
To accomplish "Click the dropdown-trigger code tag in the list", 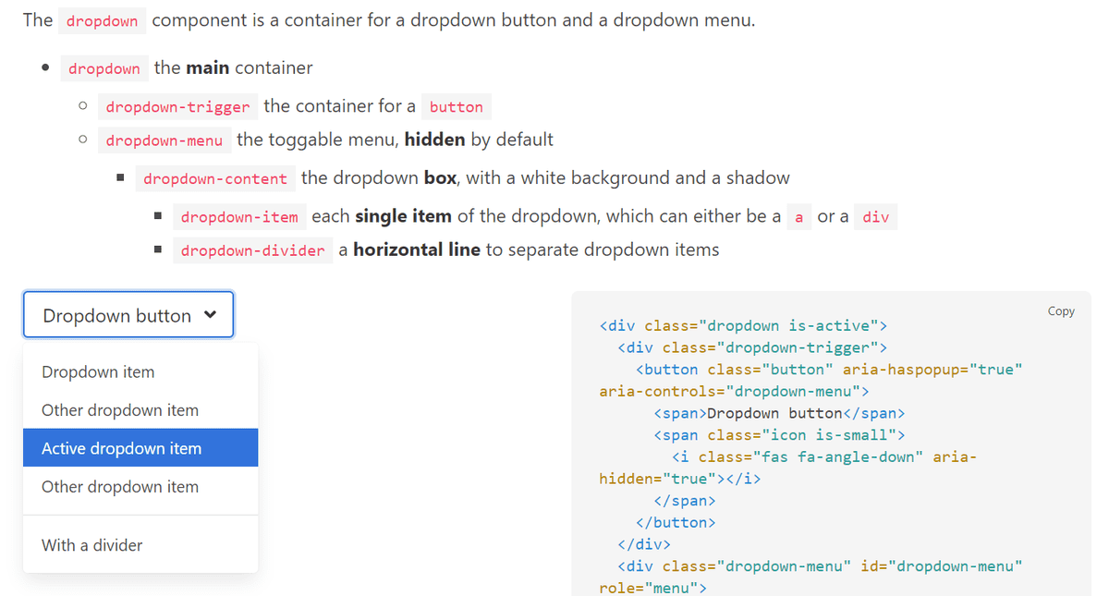I will 177,106.
